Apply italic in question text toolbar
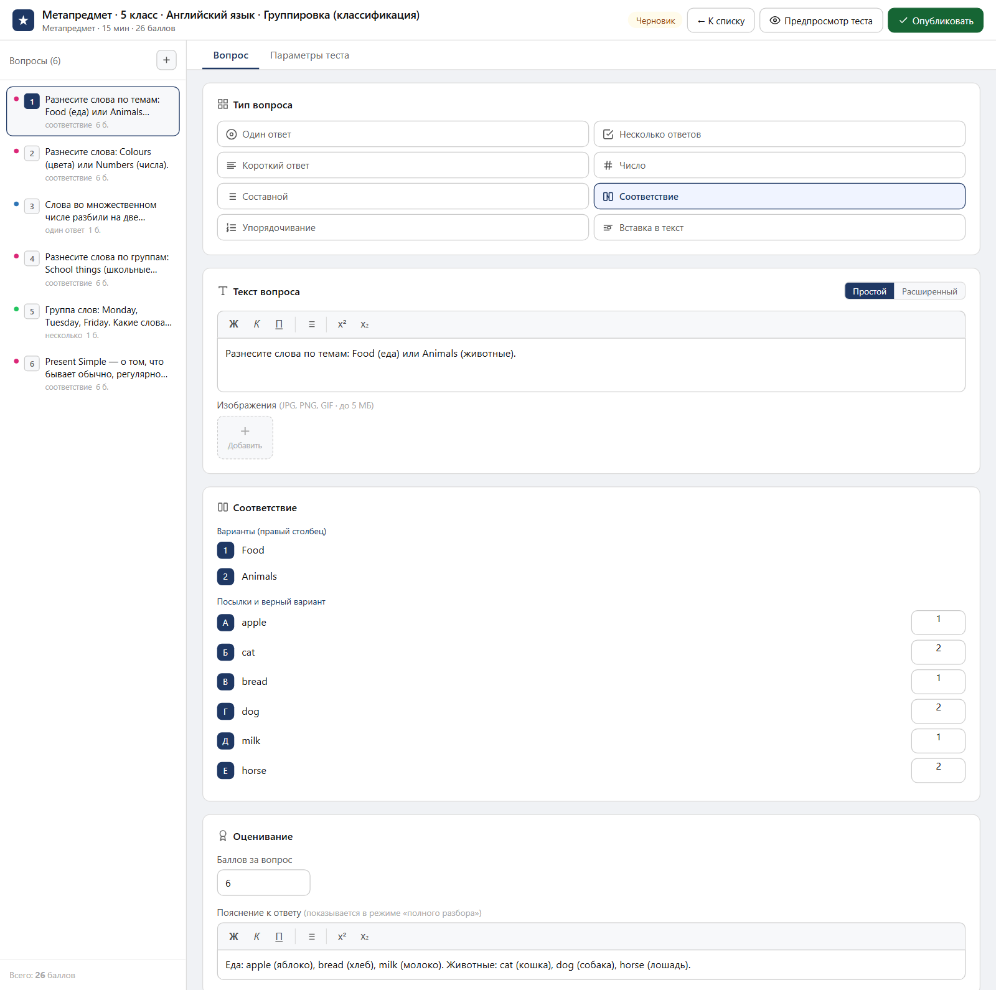 coord(256,324)
